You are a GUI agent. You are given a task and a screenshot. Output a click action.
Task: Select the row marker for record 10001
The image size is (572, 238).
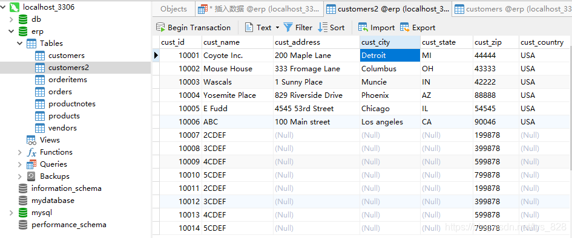(156, 56)
